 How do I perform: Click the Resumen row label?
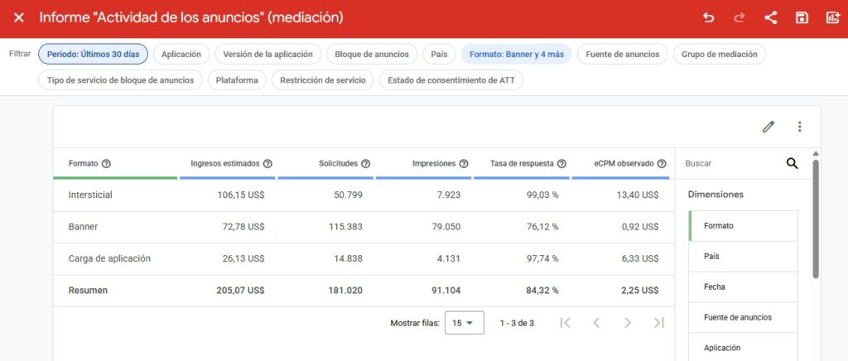point(88,290)
